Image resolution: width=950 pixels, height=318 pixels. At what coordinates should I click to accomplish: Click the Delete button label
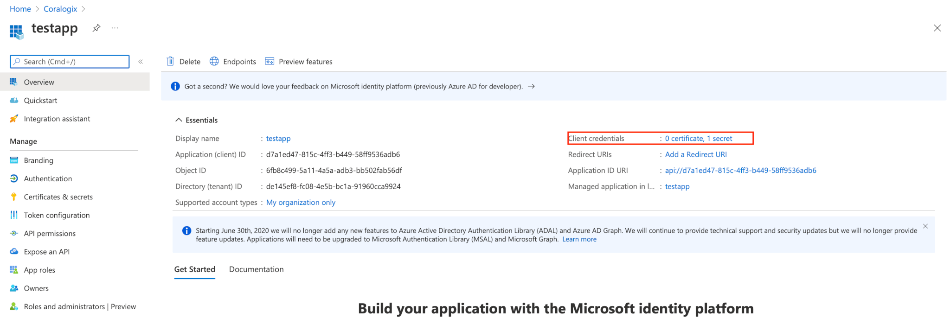(x=190, y=62)
